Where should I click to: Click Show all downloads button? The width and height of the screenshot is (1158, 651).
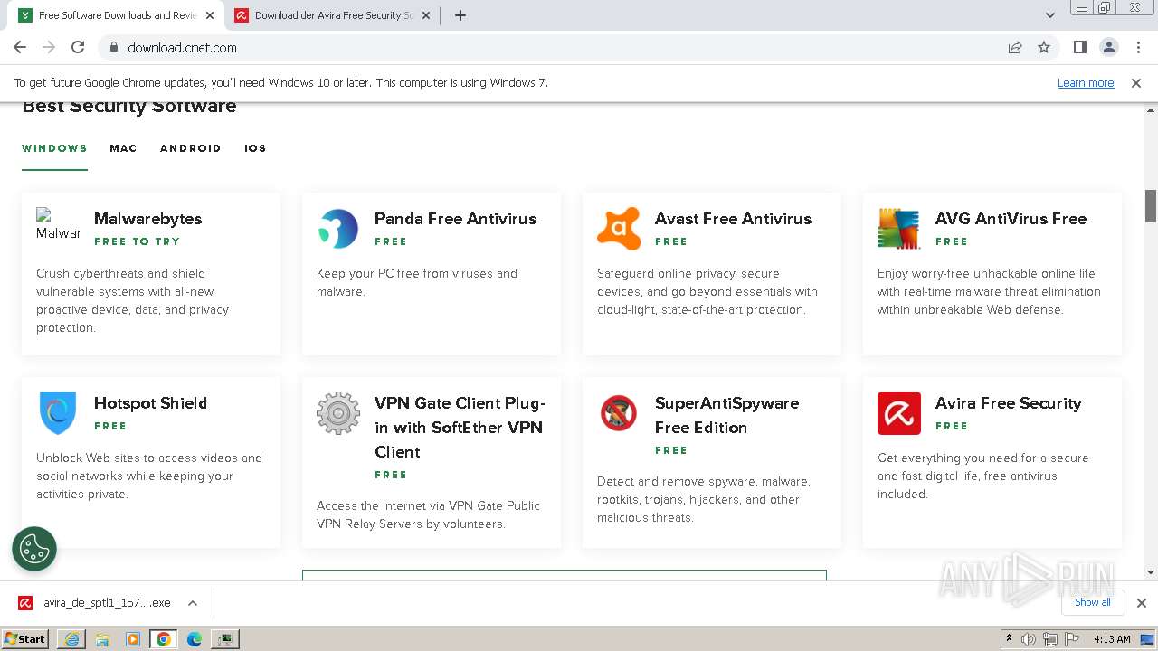point(1093,602)
